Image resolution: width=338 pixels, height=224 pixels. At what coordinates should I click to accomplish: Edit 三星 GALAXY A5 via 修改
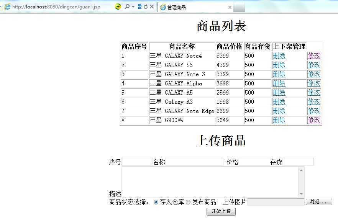(x=314, y=93)
